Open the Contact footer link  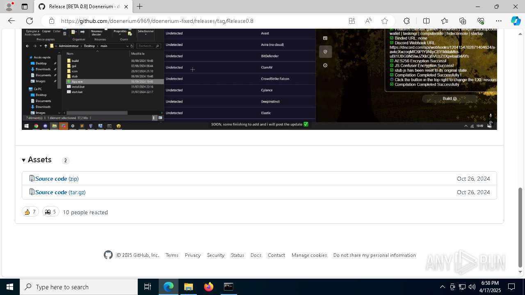(x=276, y=255)
